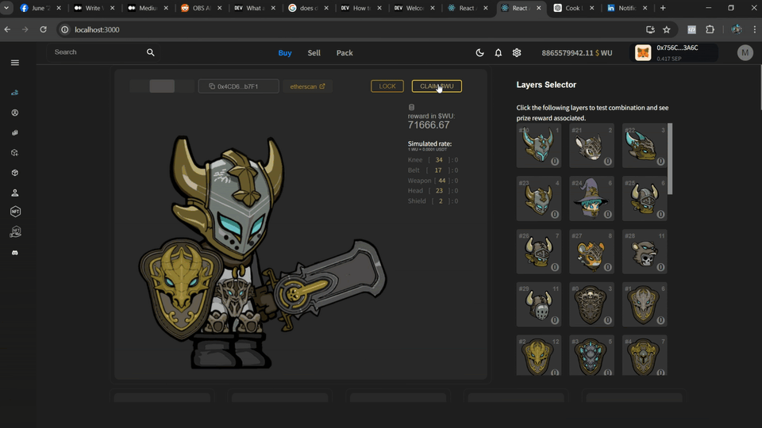Select the #2 gold dragon shield layer
762x428 pixels.
[x=538, y=355]
